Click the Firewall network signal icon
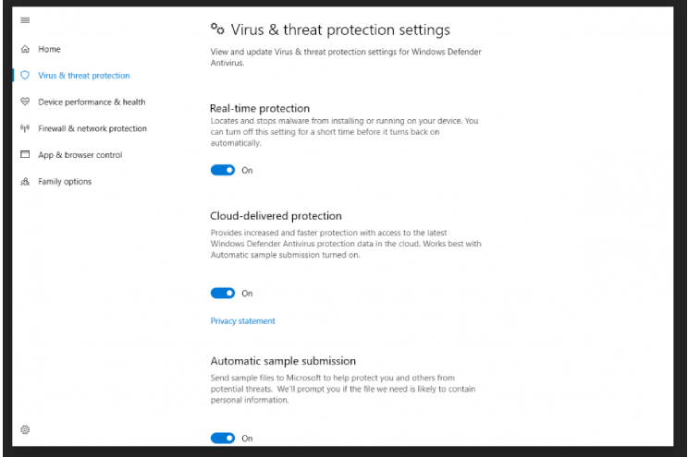The width and height of the screenshot is (688, 457). pos(24,128)
